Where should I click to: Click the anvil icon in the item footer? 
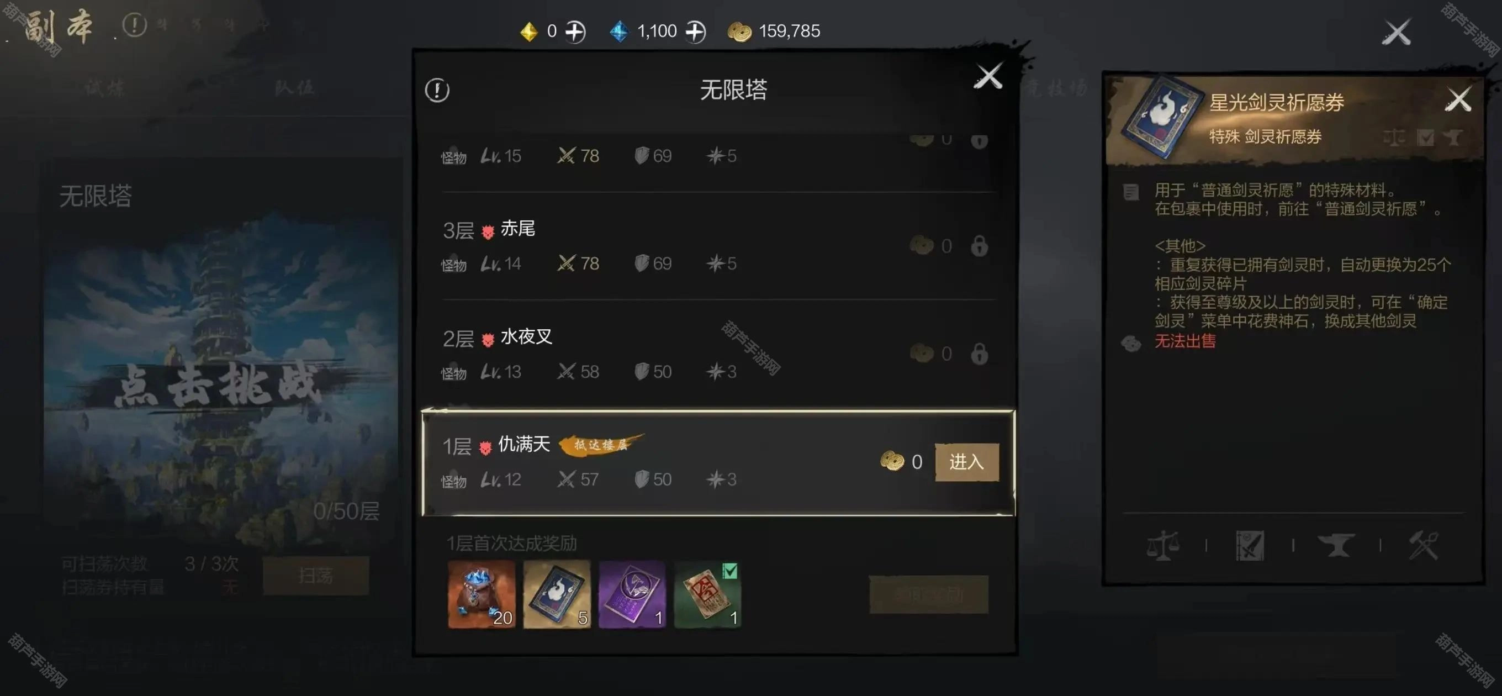pyautogui.click(x=1336, y=546)
